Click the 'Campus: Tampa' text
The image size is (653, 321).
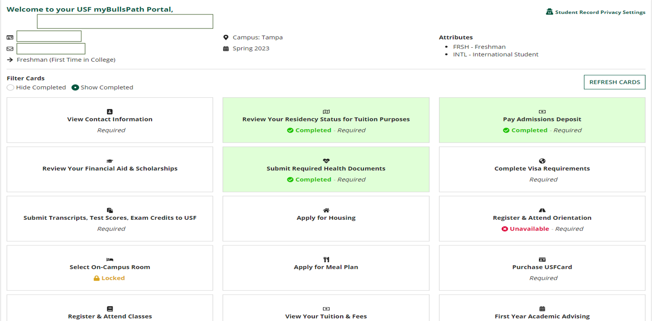point(257,37)
